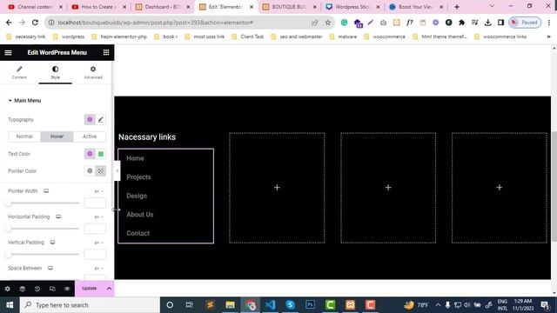Open the Style tab

tap(56, 72)
